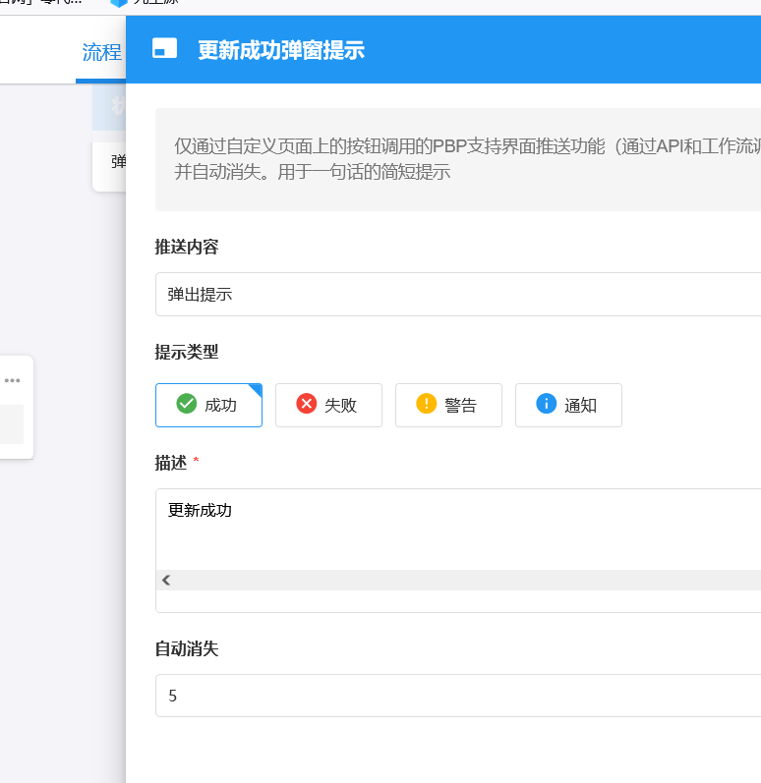
Task: Click the popup window icon in the panel header
Action: coord(165,49)
